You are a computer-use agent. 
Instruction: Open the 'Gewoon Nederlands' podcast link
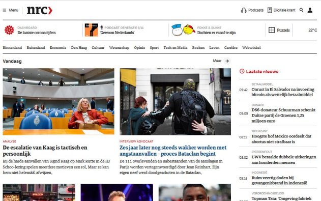117,33
